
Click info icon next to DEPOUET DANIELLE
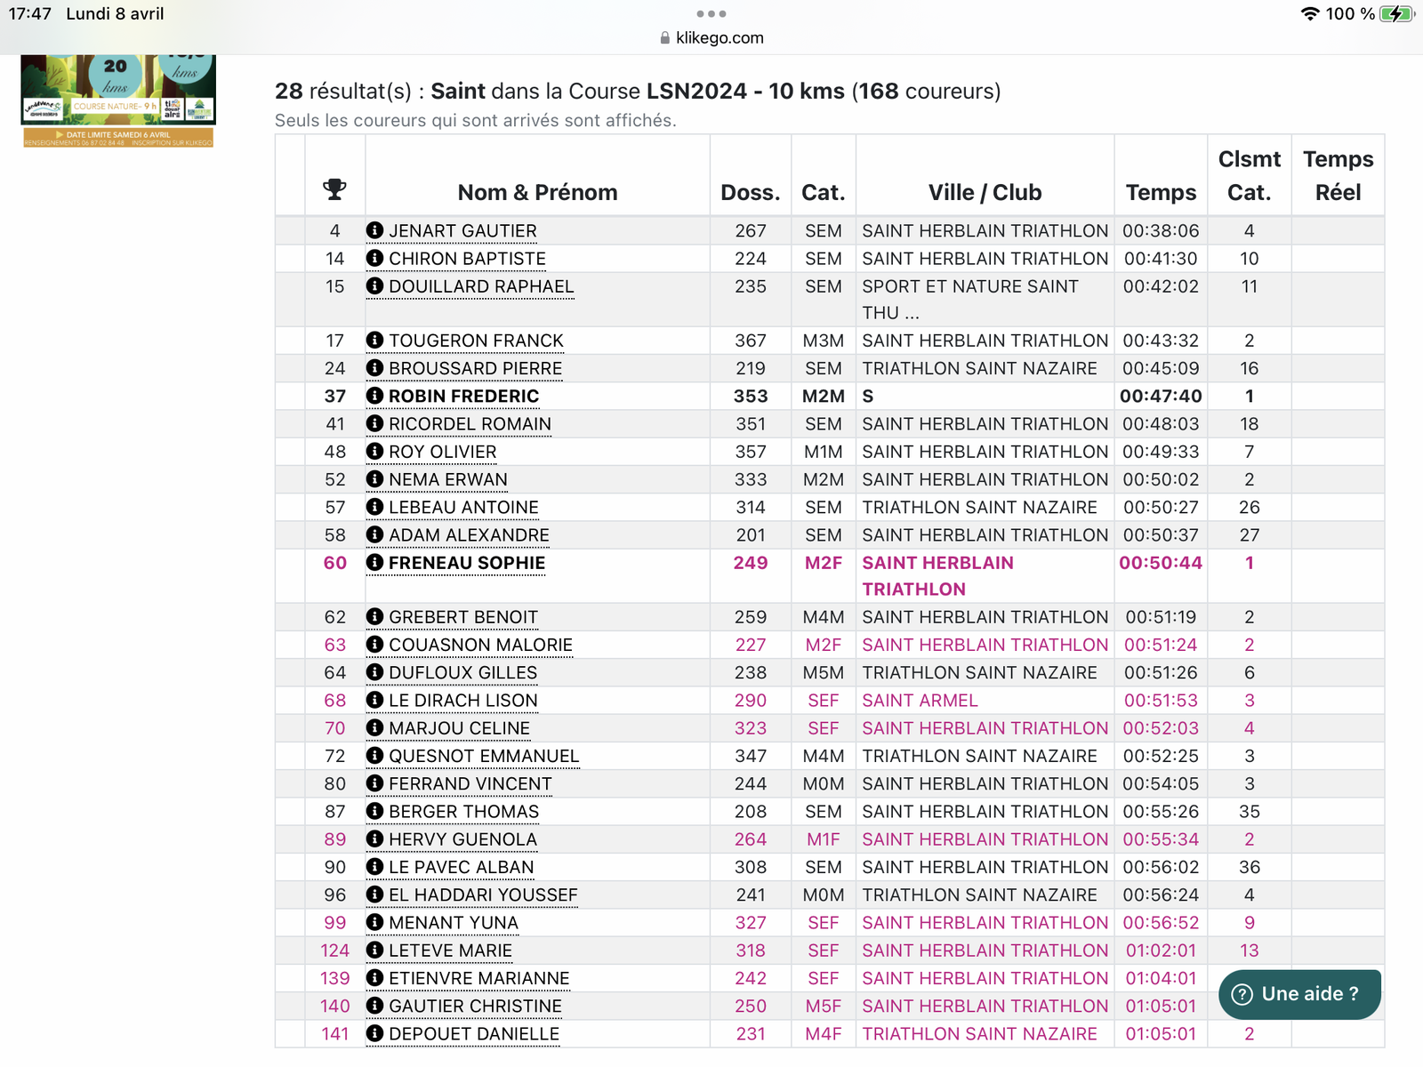point(374,1033)
